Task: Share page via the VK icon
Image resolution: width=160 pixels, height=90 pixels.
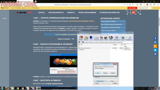Action: 155,54
